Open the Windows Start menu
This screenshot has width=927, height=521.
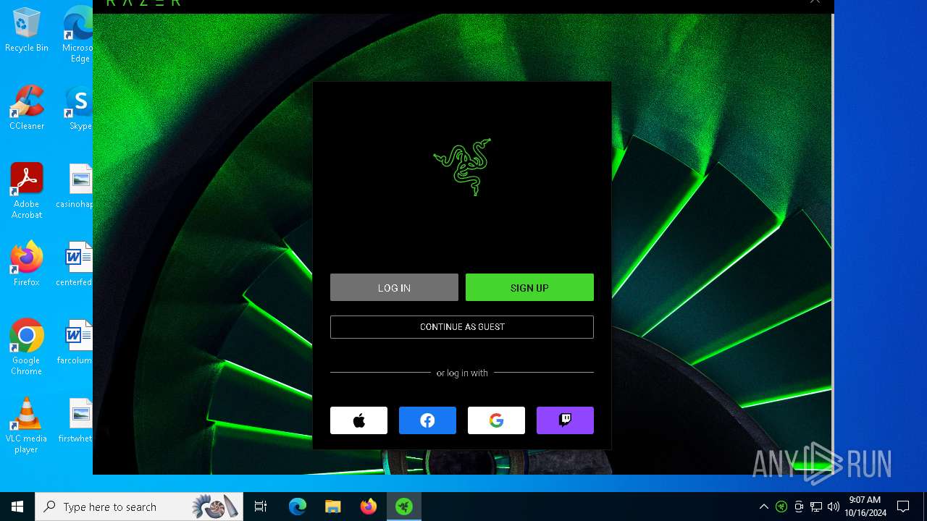[x=17, y=507]
